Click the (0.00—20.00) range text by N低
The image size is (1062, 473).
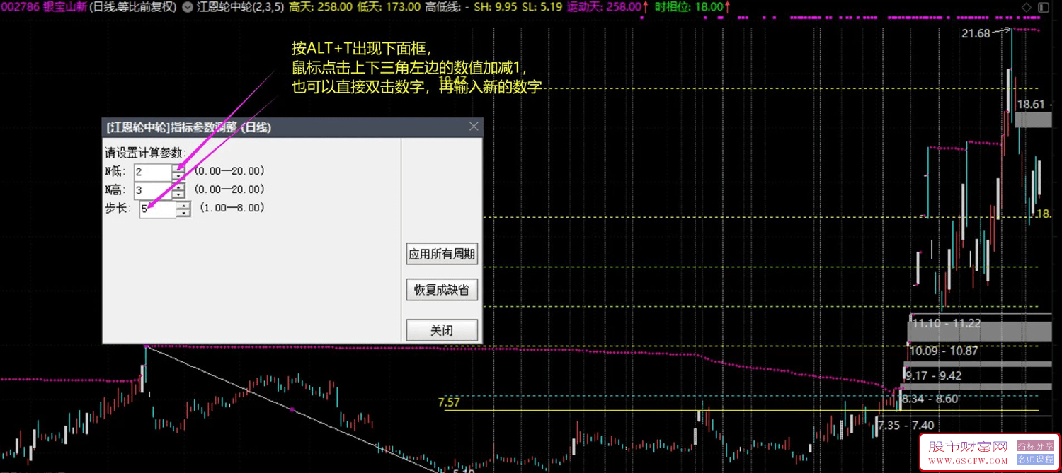tap(229, 171)
